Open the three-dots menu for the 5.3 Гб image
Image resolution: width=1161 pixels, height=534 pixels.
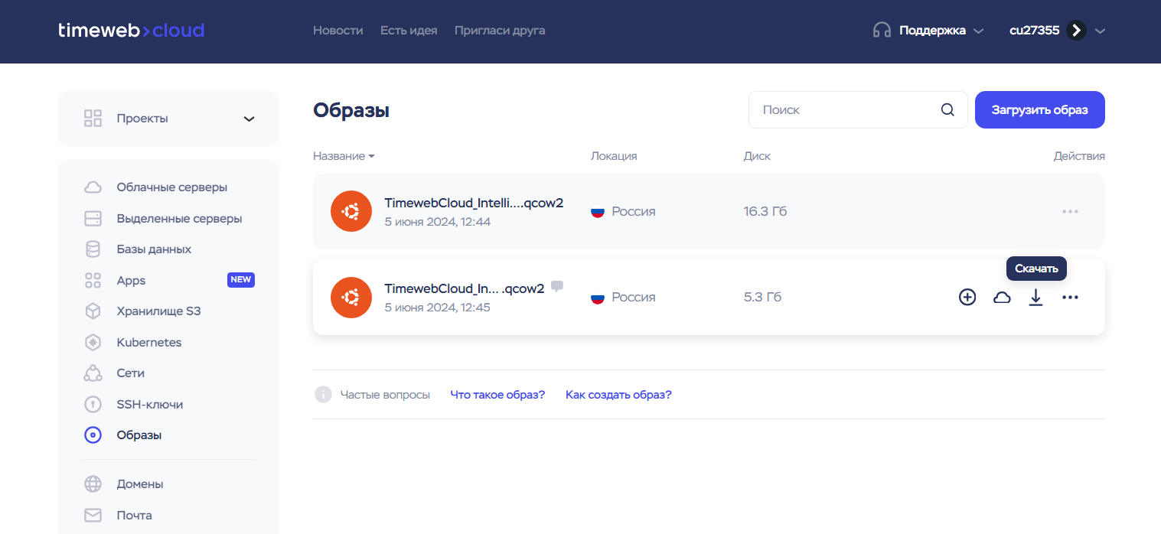[x=1070, y=298]
